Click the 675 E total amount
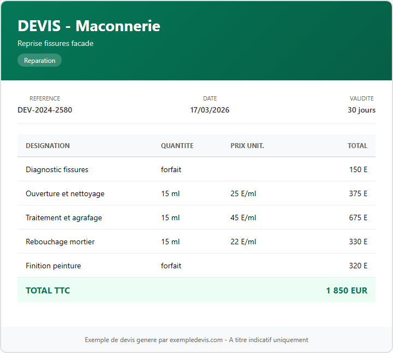The width and height of the screenshot is (393, 353). point(358,217)
